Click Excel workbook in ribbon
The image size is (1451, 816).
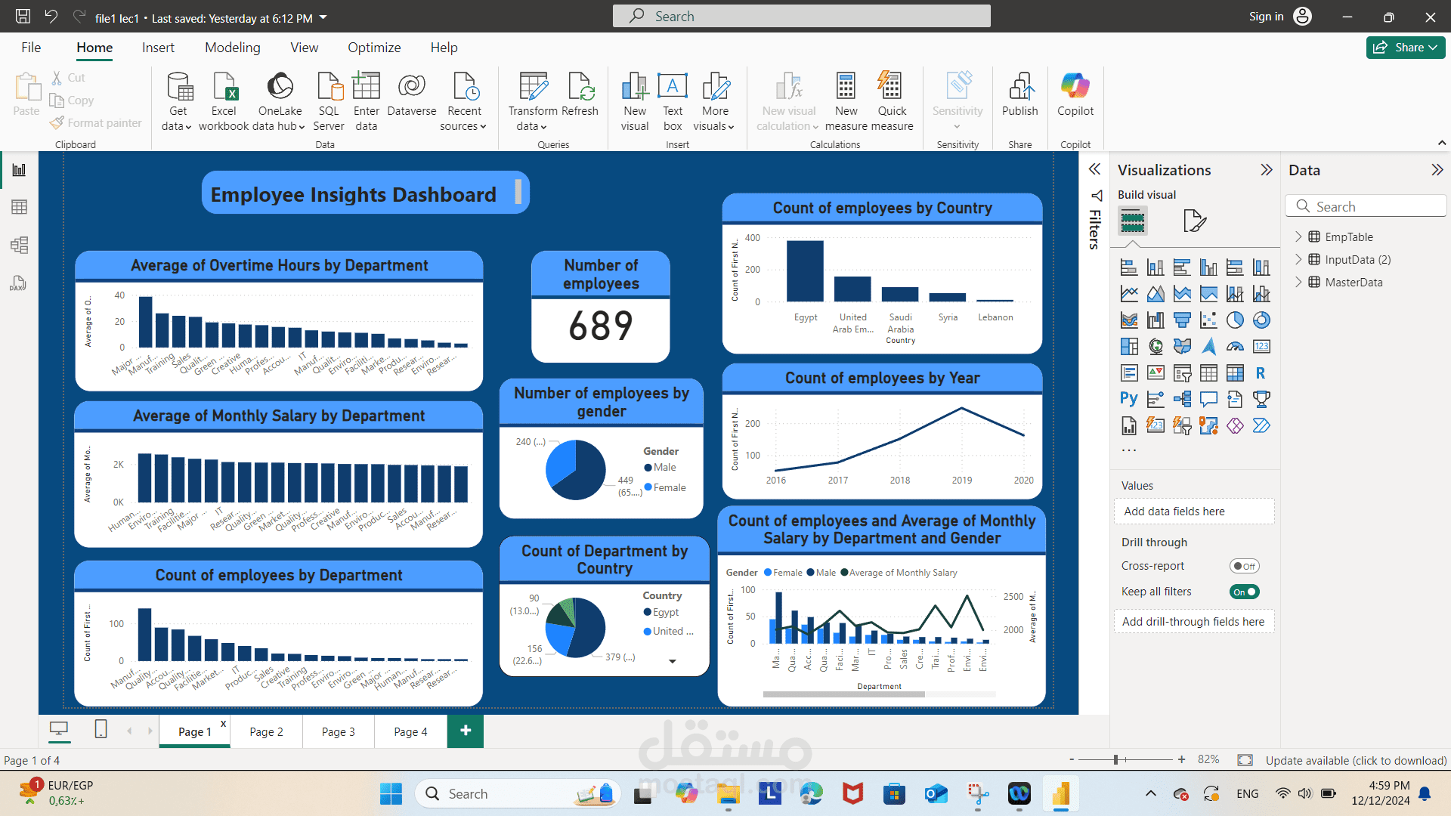coord(224,102)
